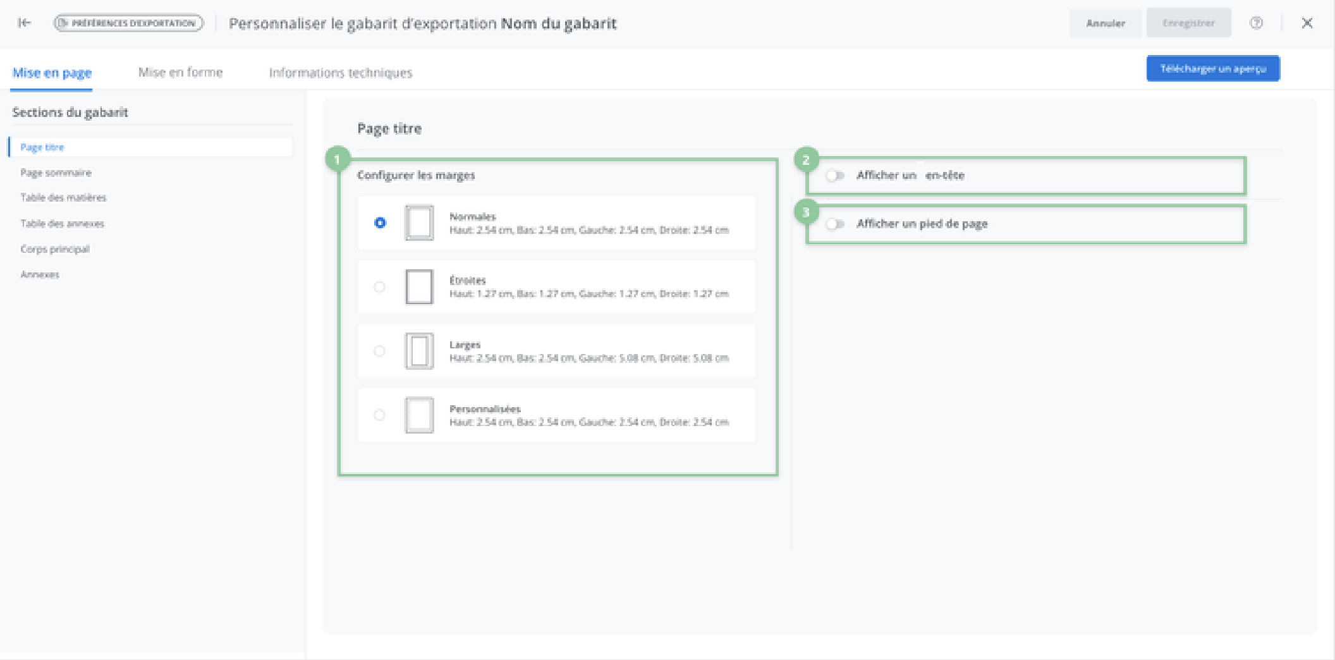Viewport: 1335px width, 660px height.
Task: Click the Larges margins page icon
Action: coord(419,351)
